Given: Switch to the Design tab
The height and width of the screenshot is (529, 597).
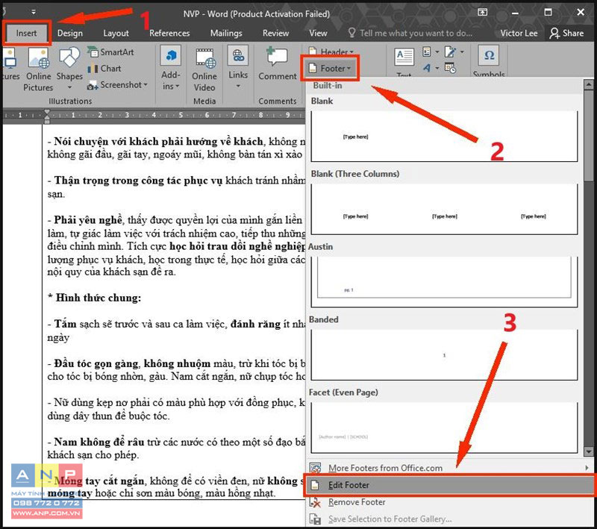Looking at the screenshot, I should pyautogui.click(x=69, y=33).
